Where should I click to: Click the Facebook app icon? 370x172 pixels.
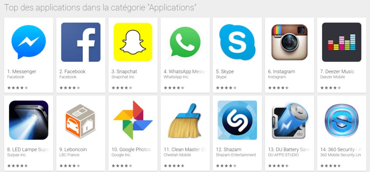pyautogui.click(x=81, y=42)
